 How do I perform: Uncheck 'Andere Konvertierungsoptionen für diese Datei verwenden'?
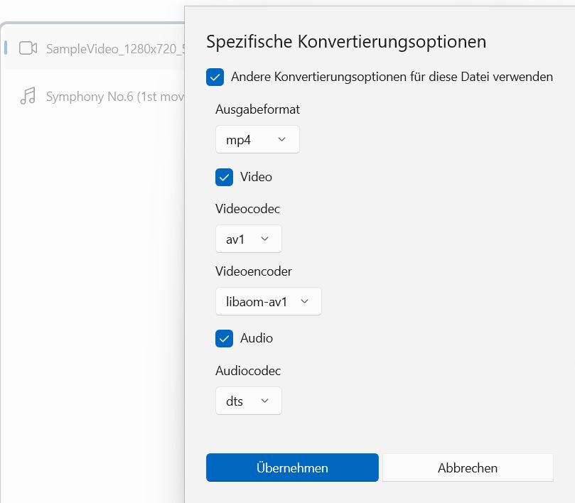point(215,77)
